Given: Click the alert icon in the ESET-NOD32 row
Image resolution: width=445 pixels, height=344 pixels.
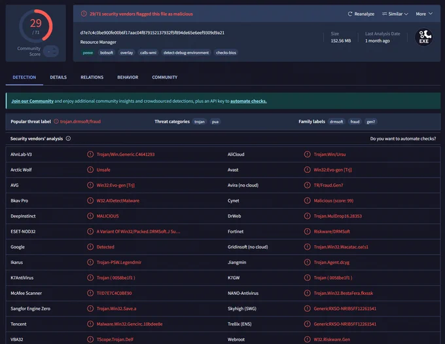Looking at the screenshot, I should coord(90,231).
